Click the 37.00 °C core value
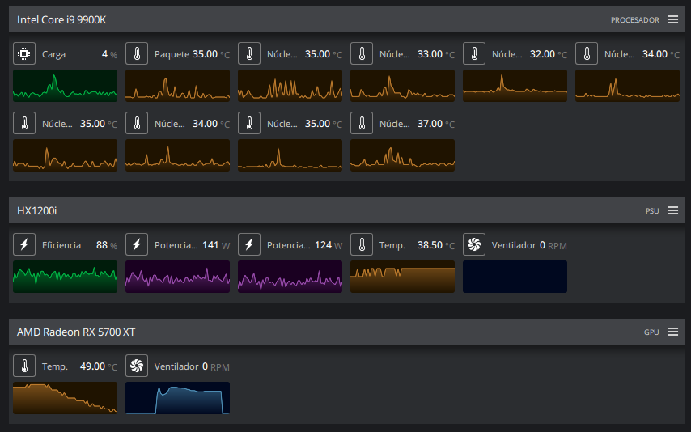 (436, 124)
